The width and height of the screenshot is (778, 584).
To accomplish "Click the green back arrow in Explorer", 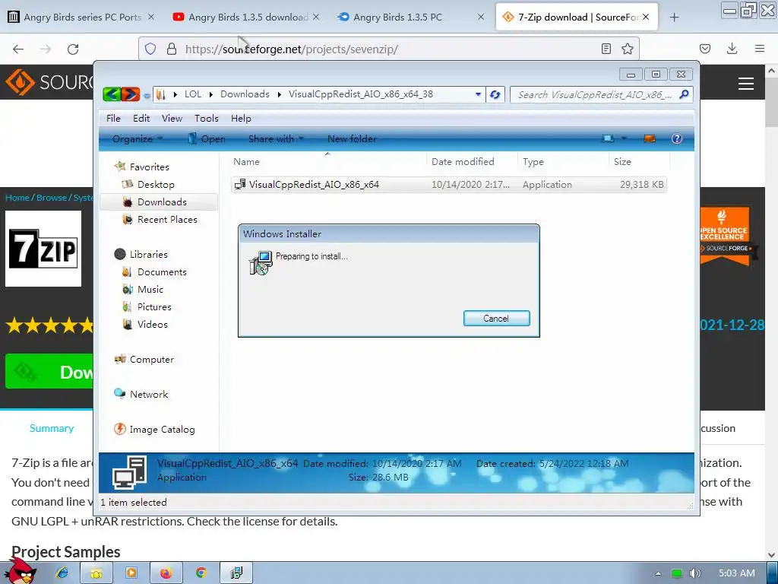I will click(112, 94).
